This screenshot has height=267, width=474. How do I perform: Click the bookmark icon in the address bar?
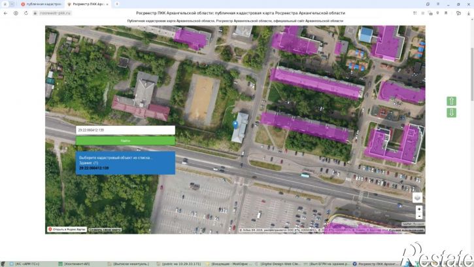(446, 13)
